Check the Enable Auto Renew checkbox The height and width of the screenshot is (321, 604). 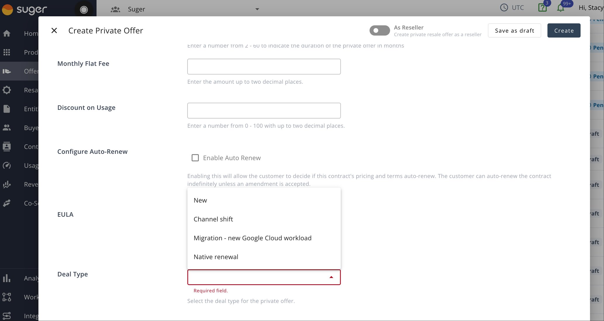tap(195, 158)
